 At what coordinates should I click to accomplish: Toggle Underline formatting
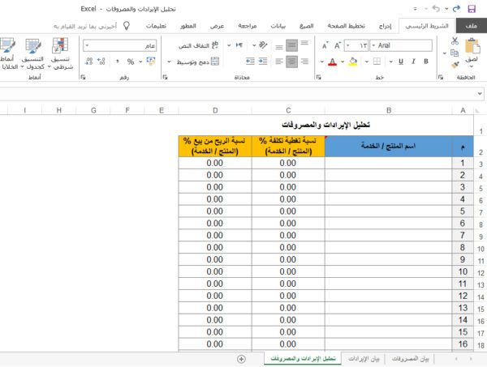tap(401, 62)
